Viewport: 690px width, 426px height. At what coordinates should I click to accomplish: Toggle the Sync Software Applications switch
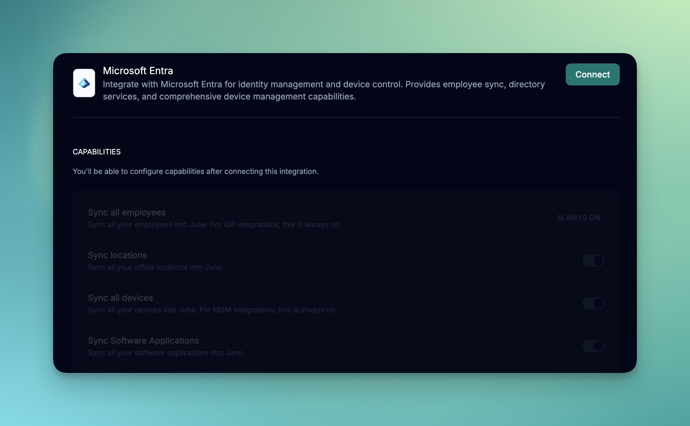tap(593, 346)
